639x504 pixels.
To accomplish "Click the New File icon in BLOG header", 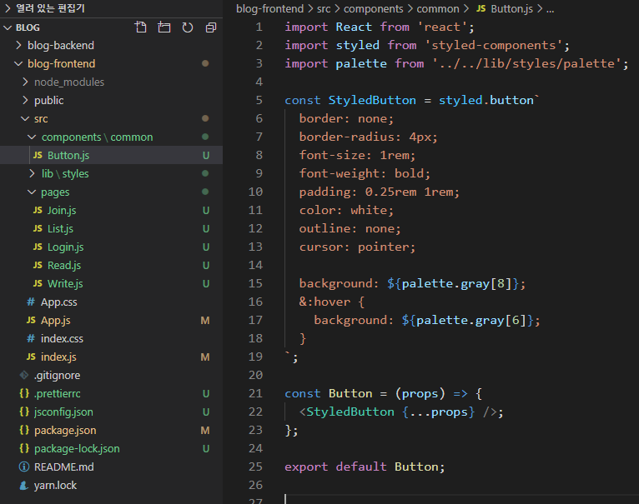I will click(141, 27).
